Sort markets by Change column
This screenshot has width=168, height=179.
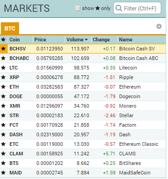pyautogui.click(x=101, y=40)
